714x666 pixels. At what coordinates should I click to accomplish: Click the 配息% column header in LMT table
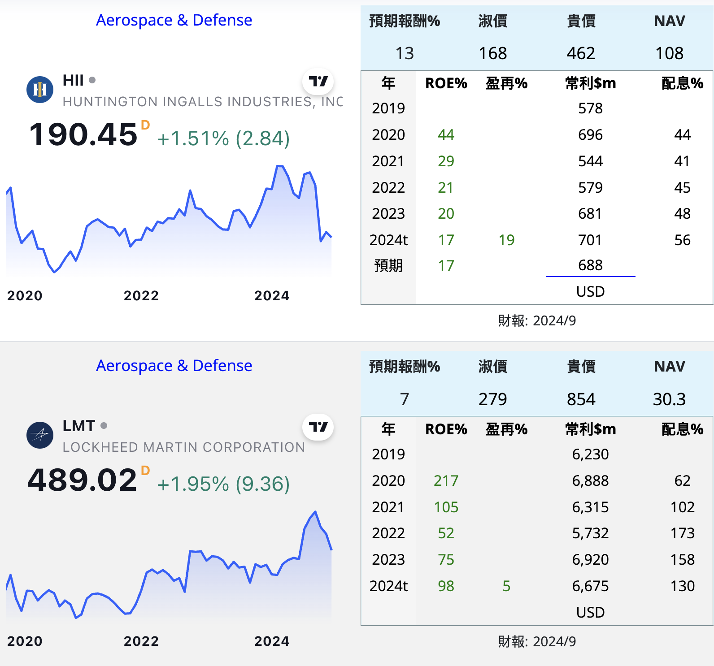(682, 429)
